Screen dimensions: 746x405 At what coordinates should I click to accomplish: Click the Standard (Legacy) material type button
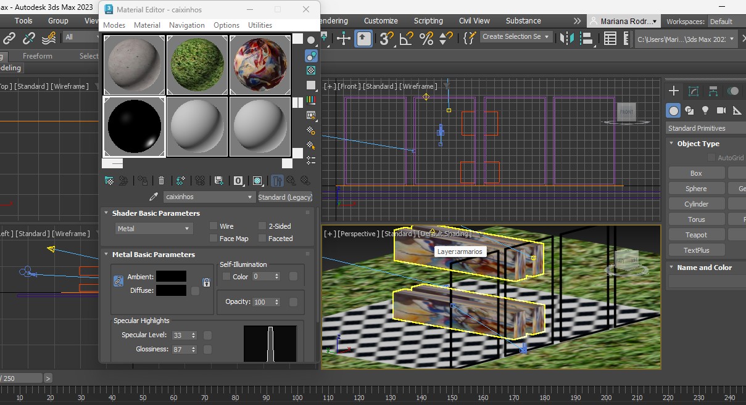point(284,197)
